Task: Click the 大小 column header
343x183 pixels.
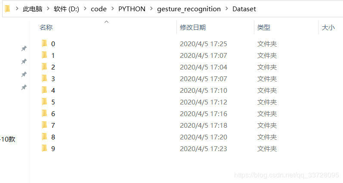Action: click(x=328, y=28)
